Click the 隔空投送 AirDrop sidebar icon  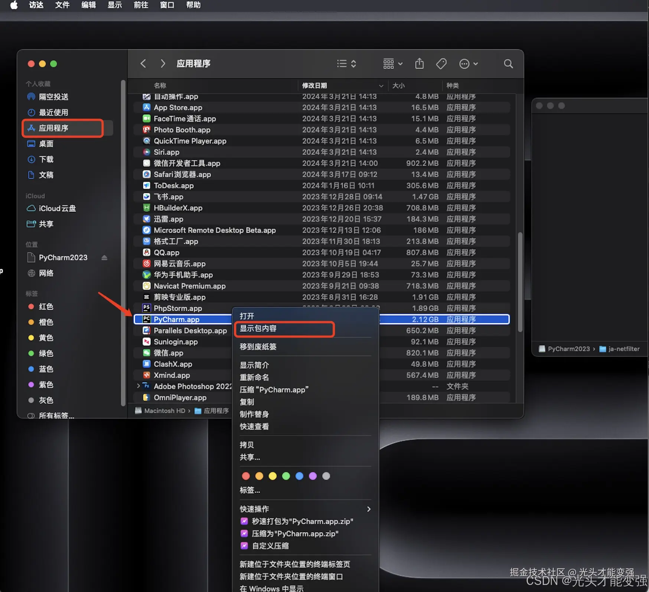point(31,97)
